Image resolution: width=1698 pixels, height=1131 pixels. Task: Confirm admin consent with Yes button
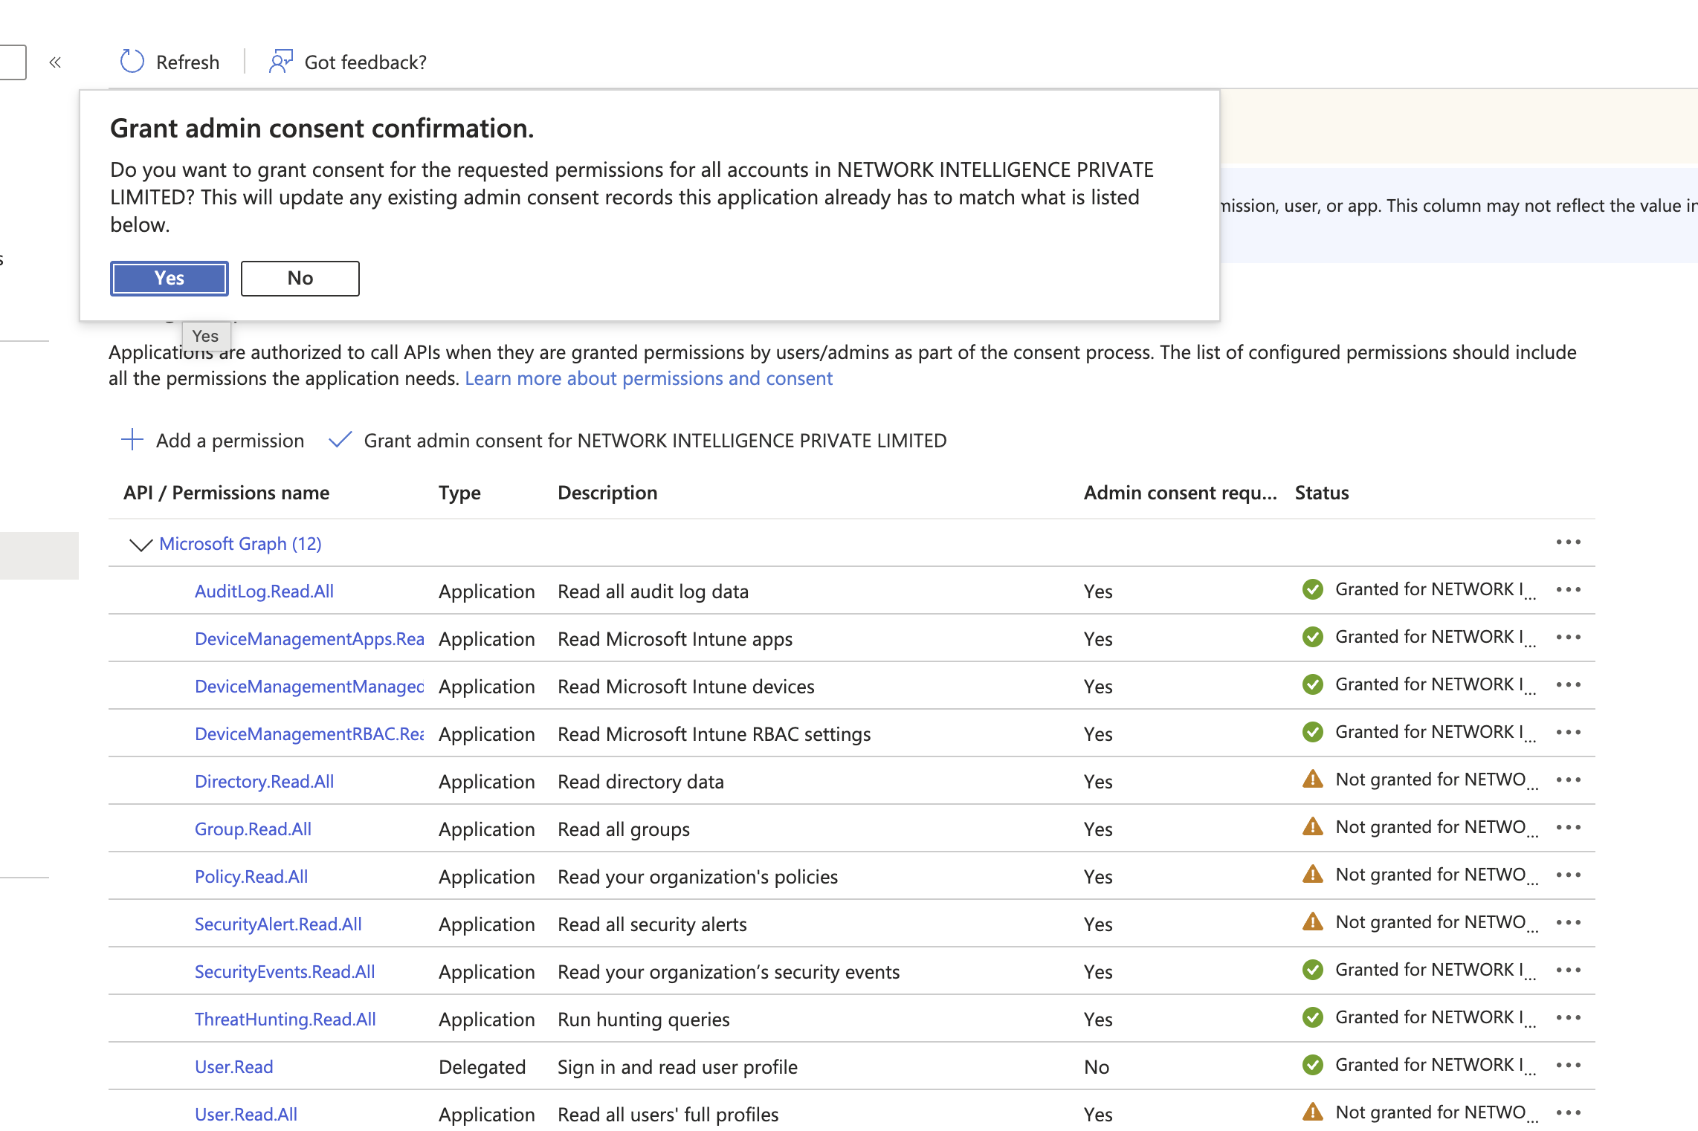pos(170,279)
